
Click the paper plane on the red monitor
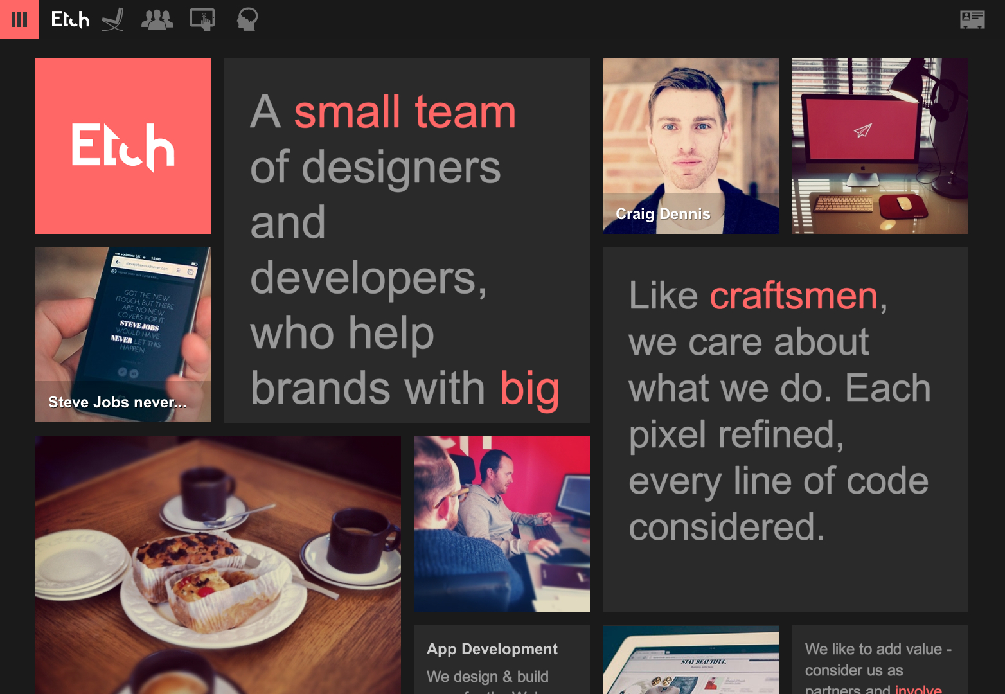click(862, 130)
